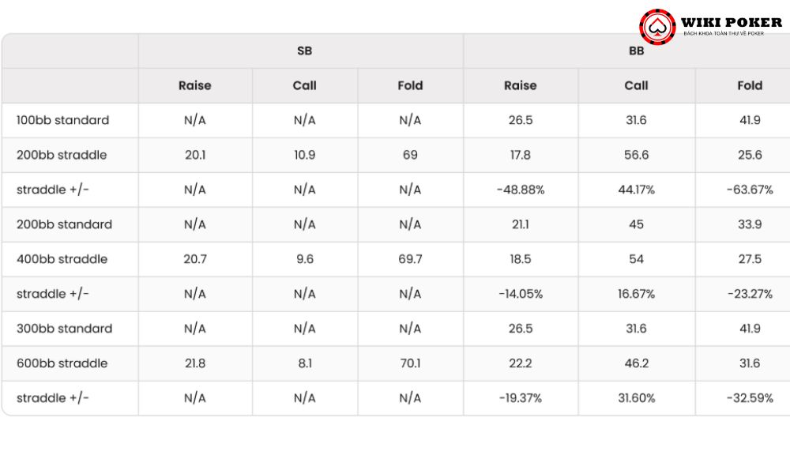Click the Raise header under SB
Screen dimensions: 790x474
point(194,85)
